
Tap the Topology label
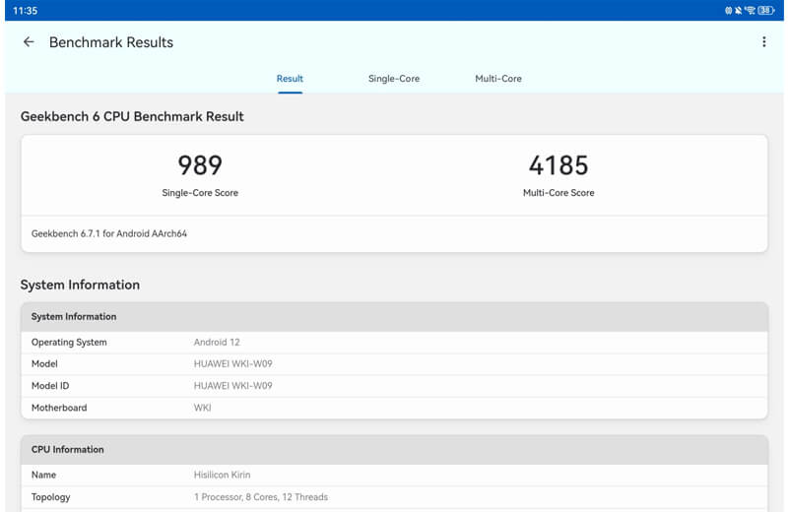click(x=51, y=497)
